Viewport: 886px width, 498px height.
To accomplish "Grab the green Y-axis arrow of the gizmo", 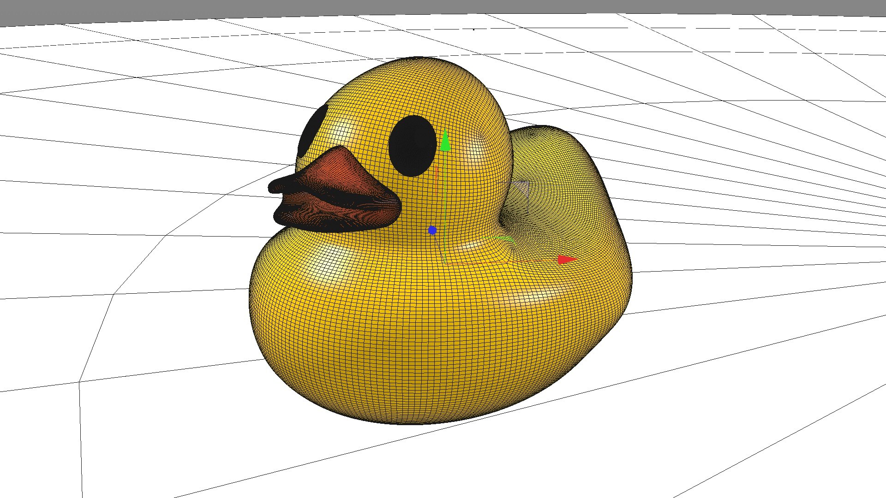I will pyautogui.click(x=445, y=141).
